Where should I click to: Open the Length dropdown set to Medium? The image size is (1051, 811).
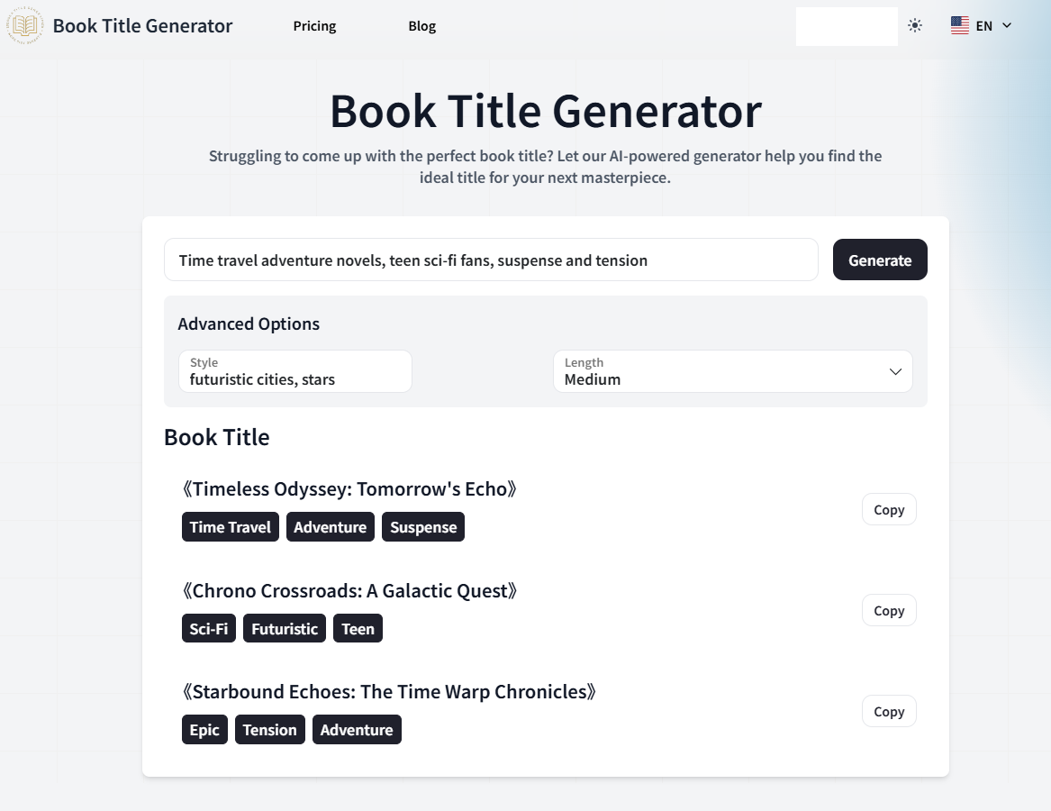[731, 371]
